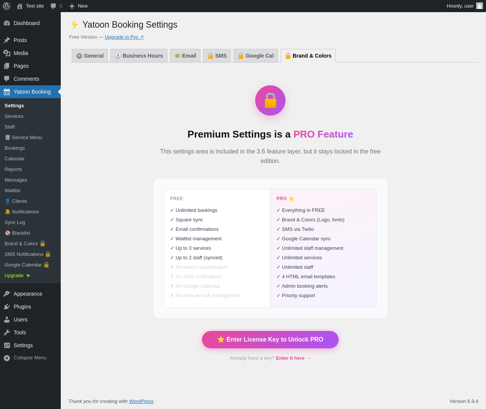This screenshot has width=486, height=409.
Task: Click the large purple lock icon
Action: click(x=270, y=100)
